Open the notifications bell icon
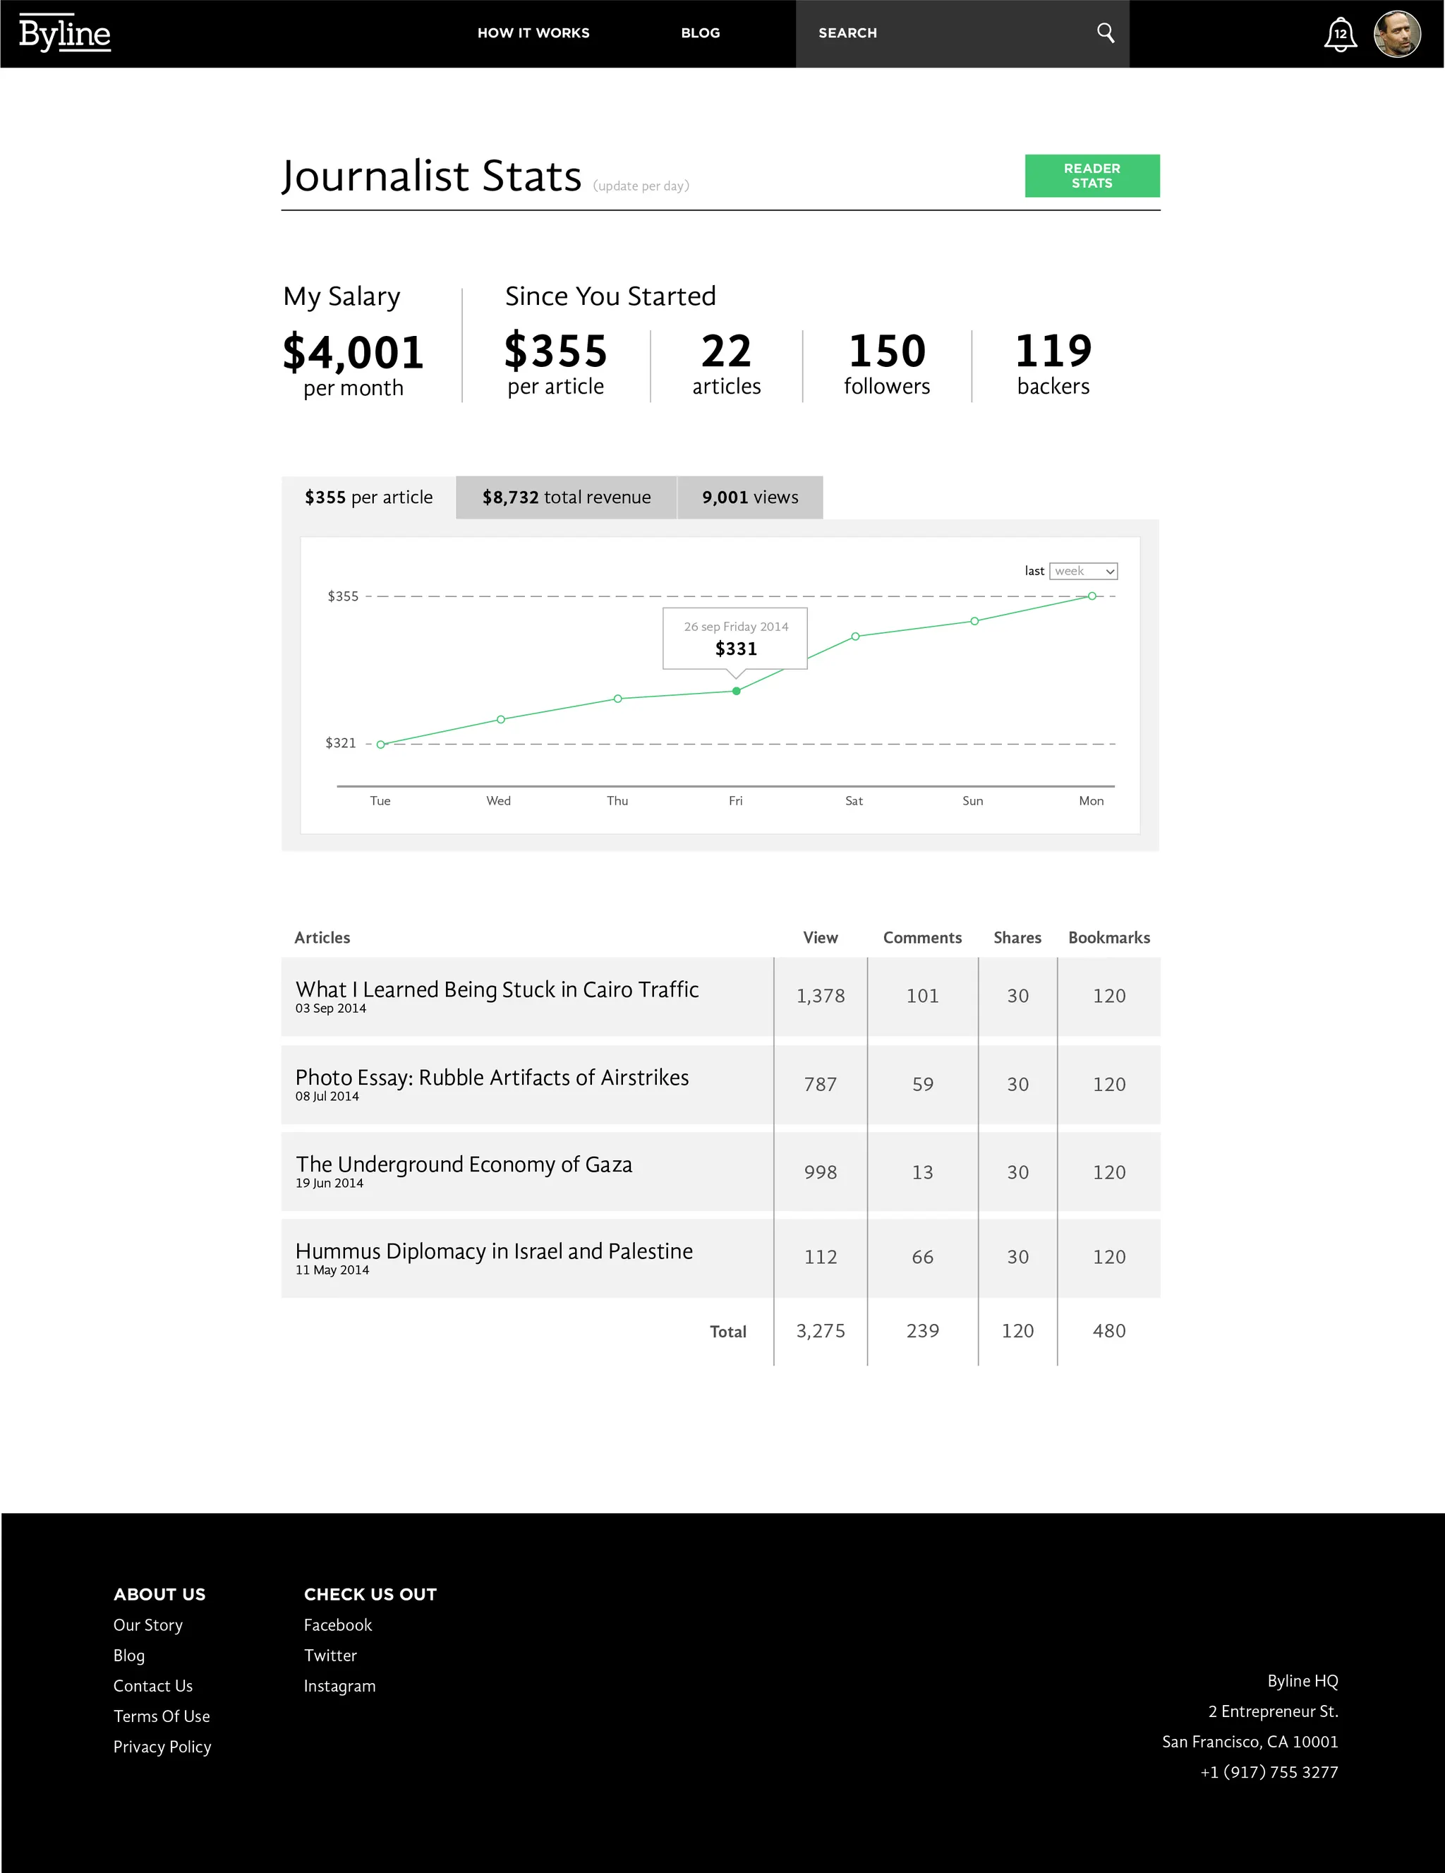 1340,35
